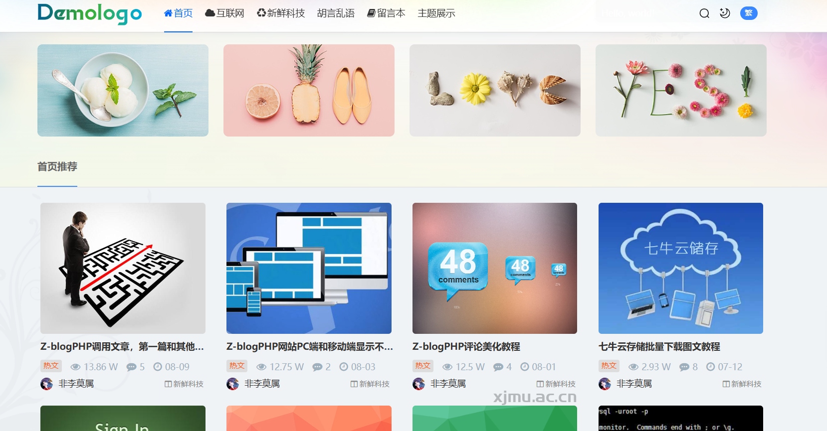Open article 七牛云存储批量下载图文教程
The width and height of the screenshot is (827, 431).
coord(659,347)
